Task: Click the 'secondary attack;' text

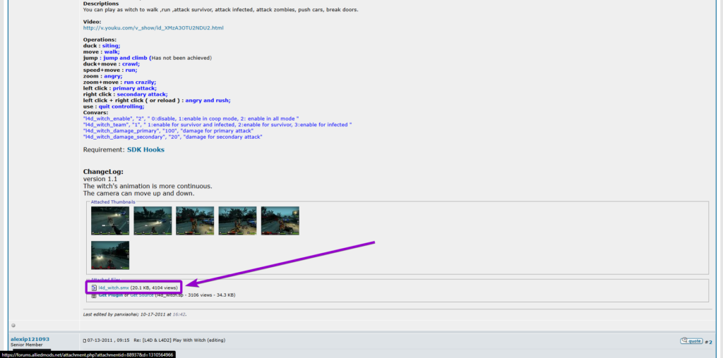Action: [143, 94]
